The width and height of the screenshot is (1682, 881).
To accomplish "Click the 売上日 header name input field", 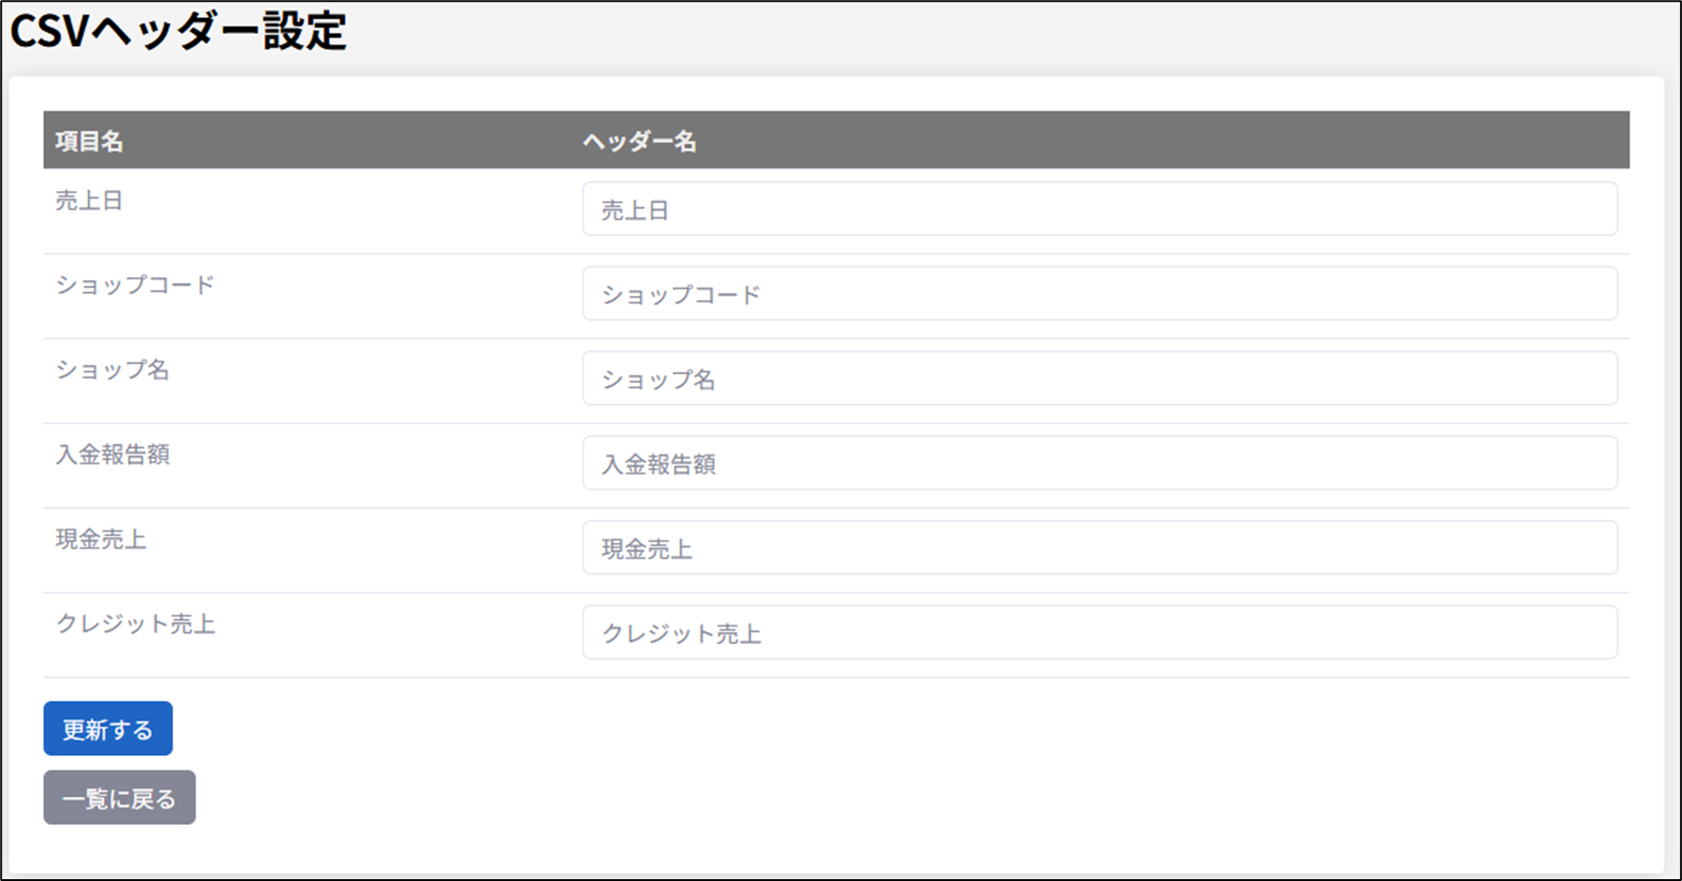I will point(1099,209).
